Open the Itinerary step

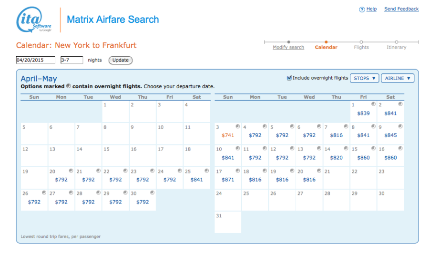(397, 47)
